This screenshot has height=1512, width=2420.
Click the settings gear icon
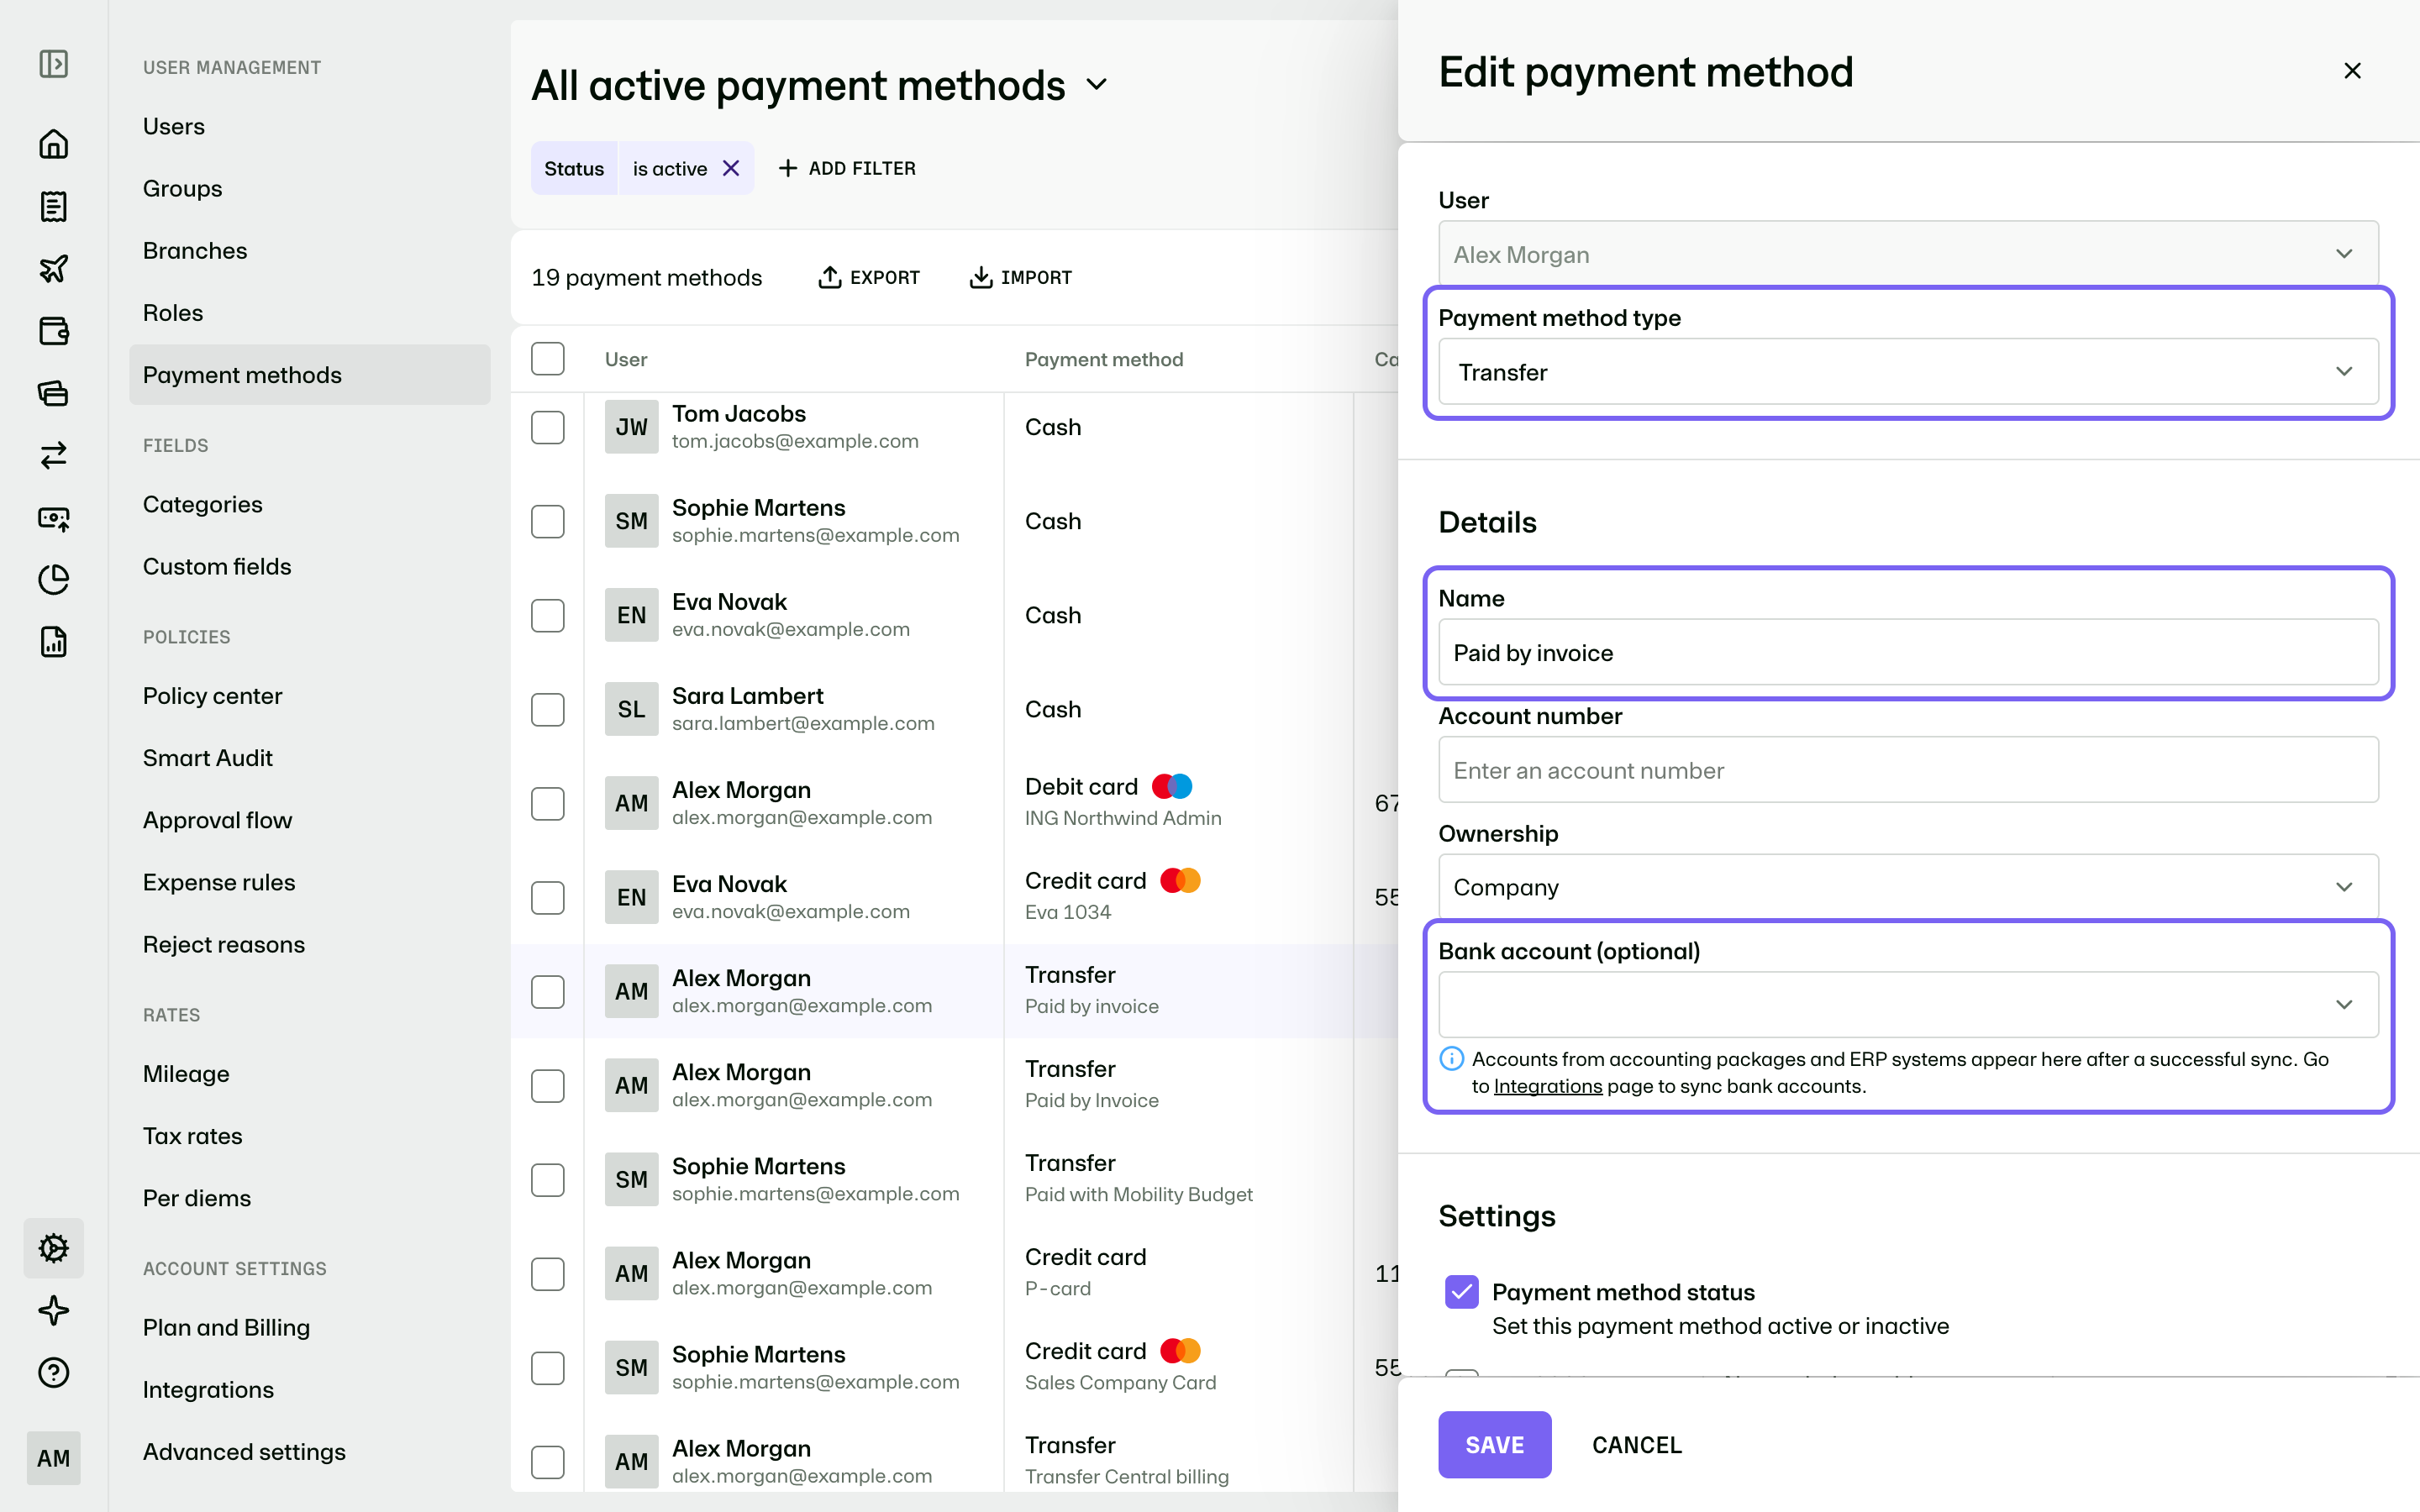click(54, 1248)
